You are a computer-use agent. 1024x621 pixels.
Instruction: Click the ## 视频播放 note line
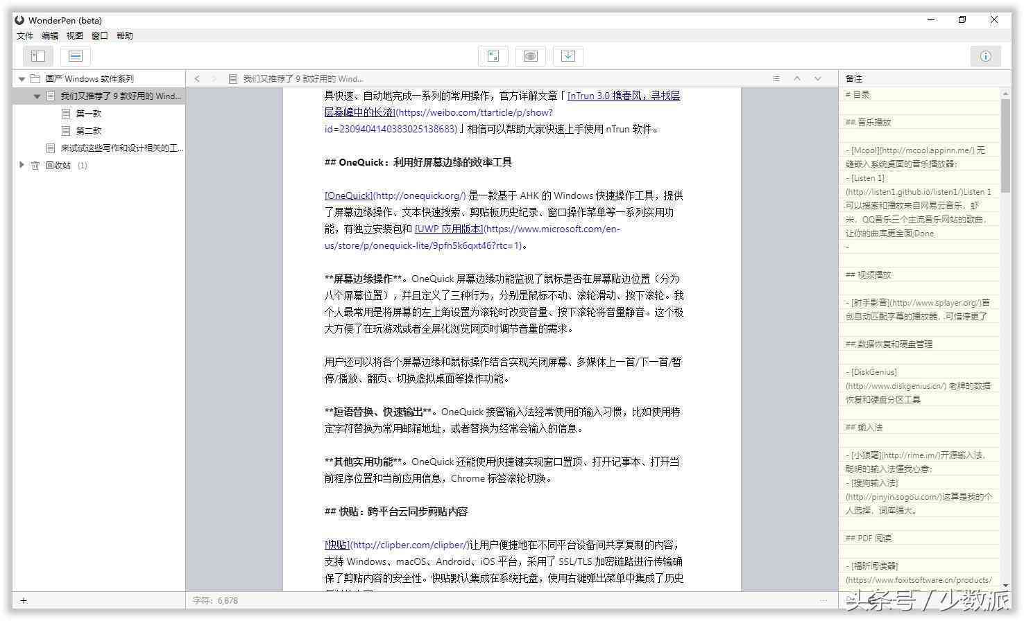(868, 275)
